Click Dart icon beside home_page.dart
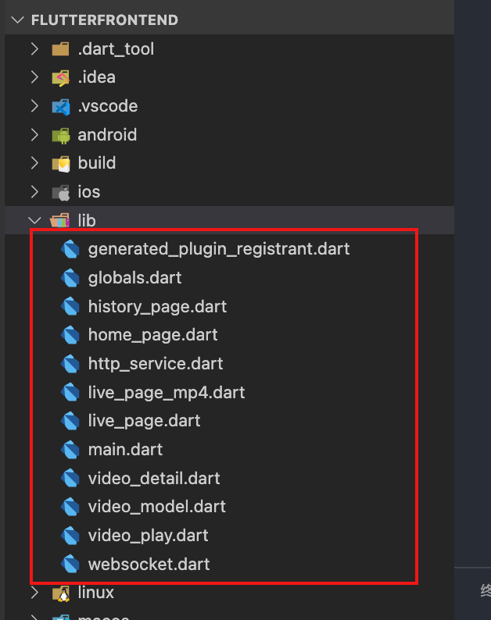The height and width of the screenshot is (620, 491). tap(70, 335)
